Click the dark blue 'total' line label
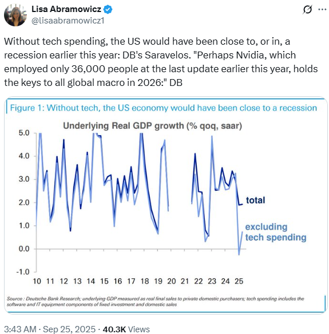This screenshot has height=334, width=329. point(255,201)
